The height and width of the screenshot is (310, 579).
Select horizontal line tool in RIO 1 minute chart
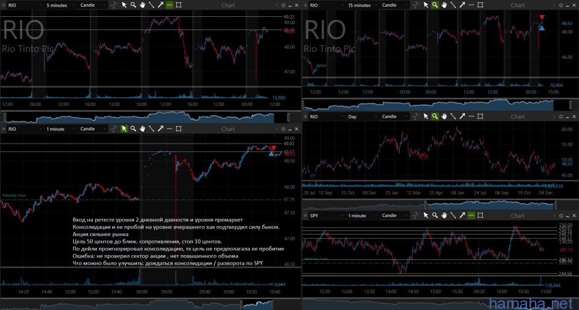click(169, 129)
